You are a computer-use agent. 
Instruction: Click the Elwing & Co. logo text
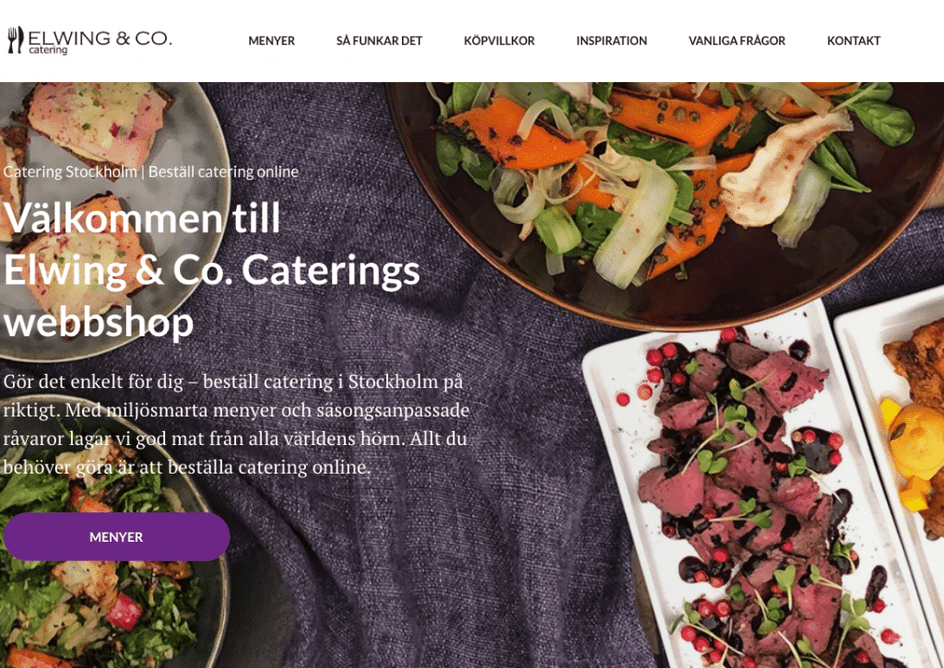coord(100,38)
